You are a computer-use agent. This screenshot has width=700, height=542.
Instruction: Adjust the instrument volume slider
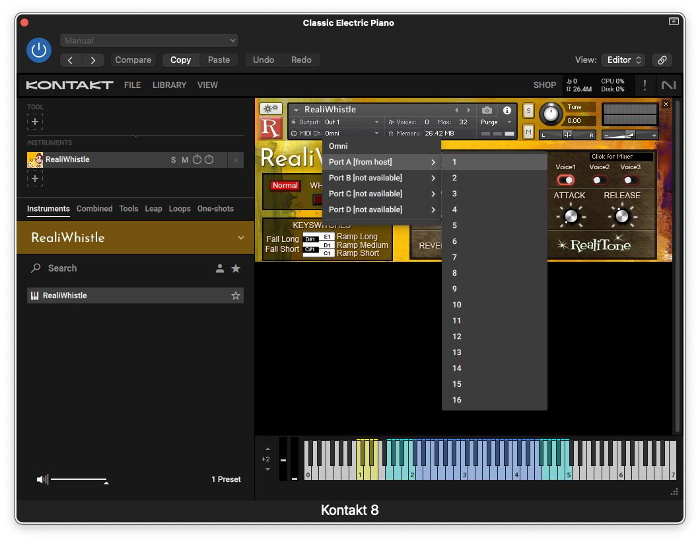coord(630,135)
